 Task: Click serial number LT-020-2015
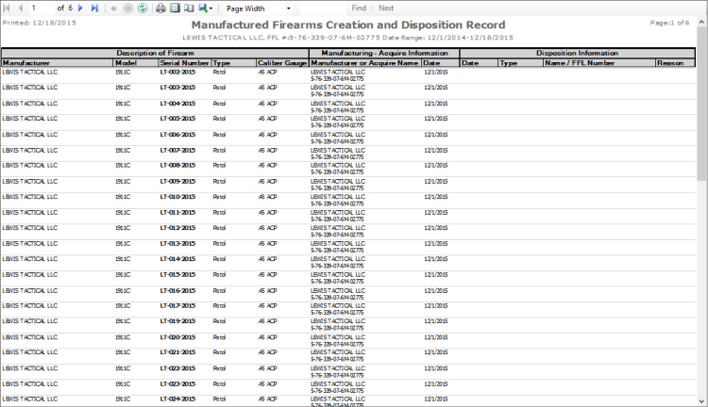coord(177,337)
